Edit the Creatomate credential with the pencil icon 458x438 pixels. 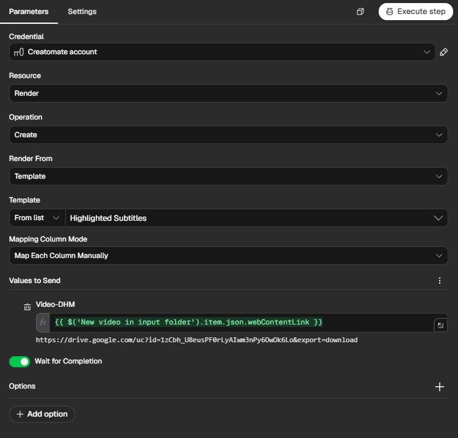(444, 52)
